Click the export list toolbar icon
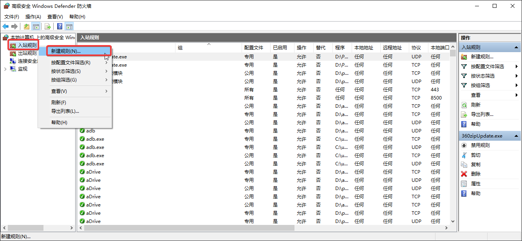Image resolution: width=522 pixels, height=241 pixels. (x=48, y=27)
